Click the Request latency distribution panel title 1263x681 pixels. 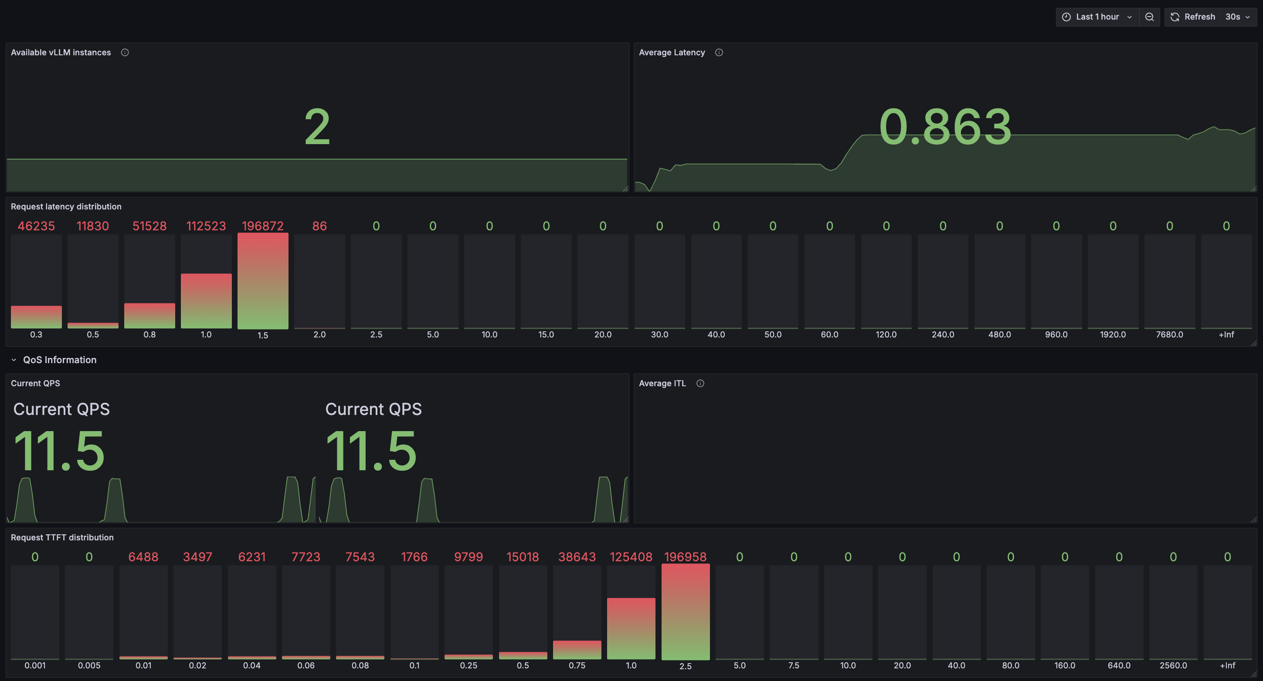tap(66, 206)
